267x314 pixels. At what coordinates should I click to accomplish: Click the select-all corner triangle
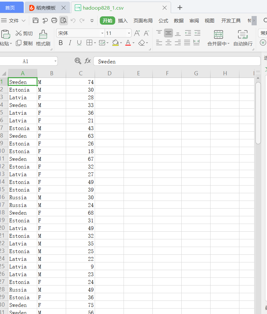point(4,73)
